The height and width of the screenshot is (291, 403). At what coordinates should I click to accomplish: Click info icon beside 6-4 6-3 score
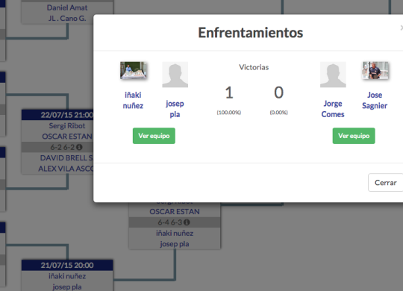pos(187,222)
